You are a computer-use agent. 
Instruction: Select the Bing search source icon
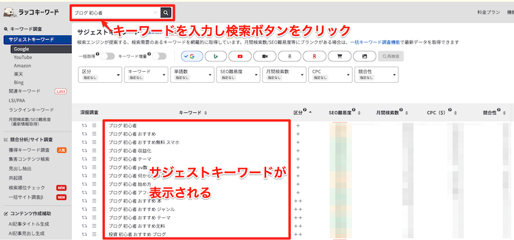pyautogui.click(x=216, y=56)
